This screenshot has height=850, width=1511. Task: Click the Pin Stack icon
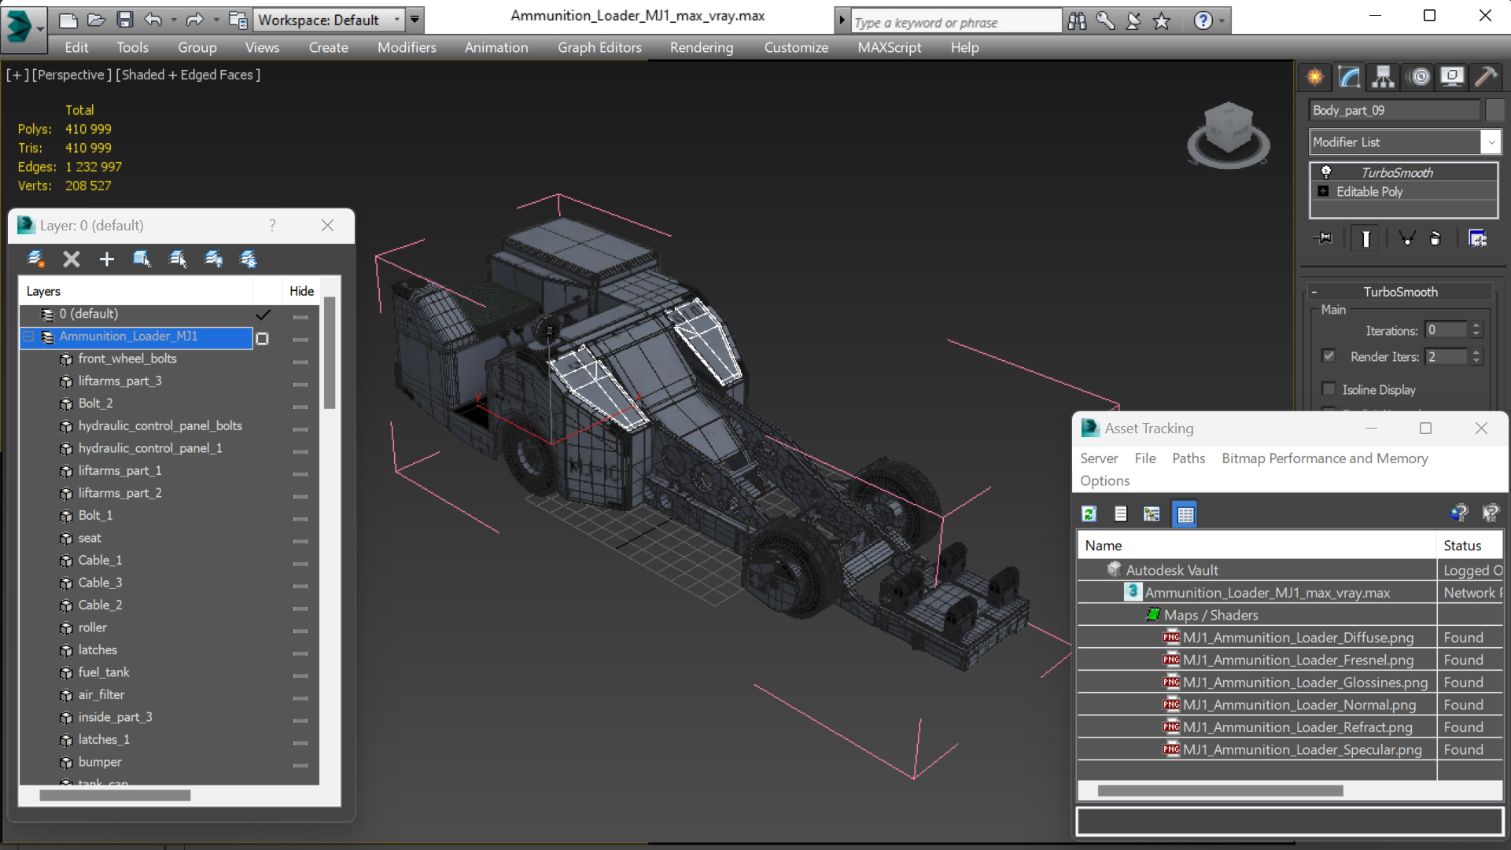pos(1323,238)
